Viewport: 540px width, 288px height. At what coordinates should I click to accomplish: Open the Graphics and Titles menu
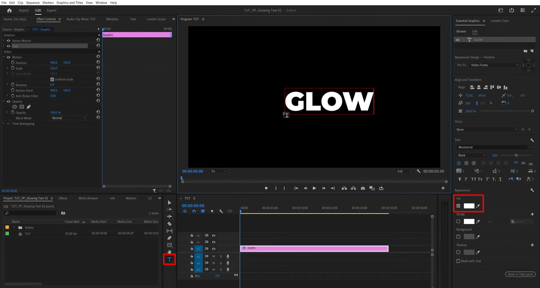pos(70,3)
